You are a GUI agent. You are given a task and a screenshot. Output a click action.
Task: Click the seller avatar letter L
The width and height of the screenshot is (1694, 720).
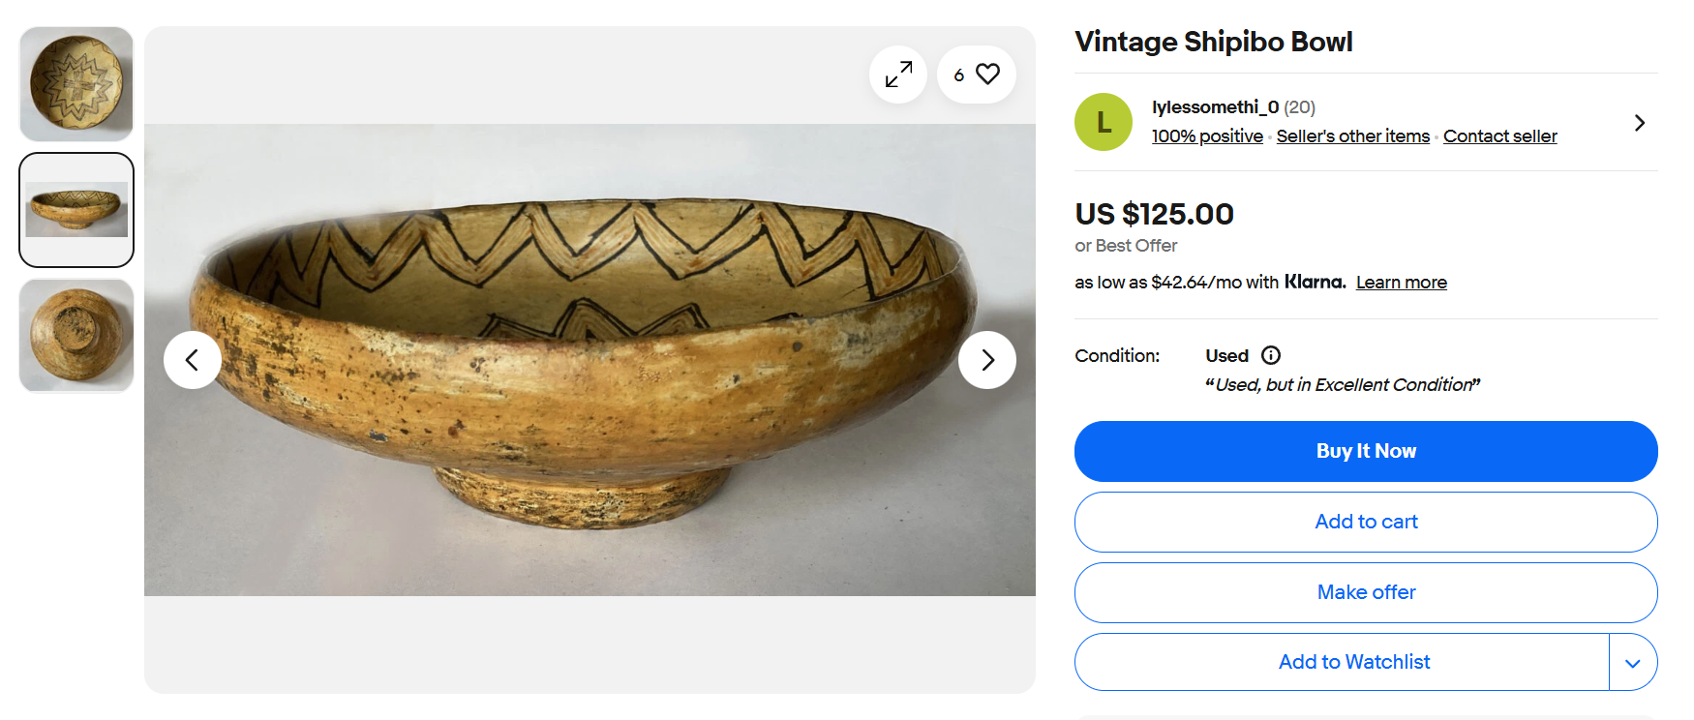tap(1104, 122)
